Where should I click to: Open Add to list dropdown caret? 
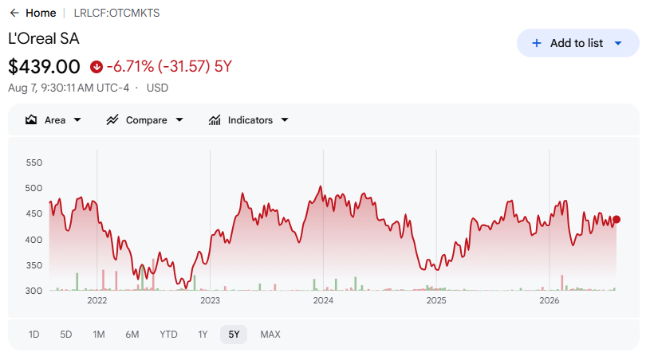618,43
